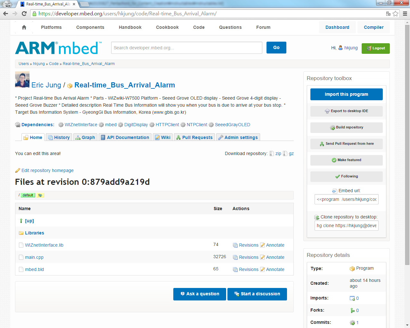This screenshot has width=410, height=328.
Task: Open the Code menu
Action: 199,27
